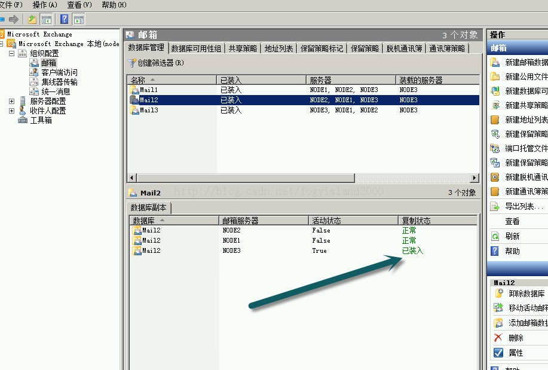Image resolution: width=548 pixels, height=370 pixels.
Task: Open the 查看(V) menu
Action: point(79,5)
